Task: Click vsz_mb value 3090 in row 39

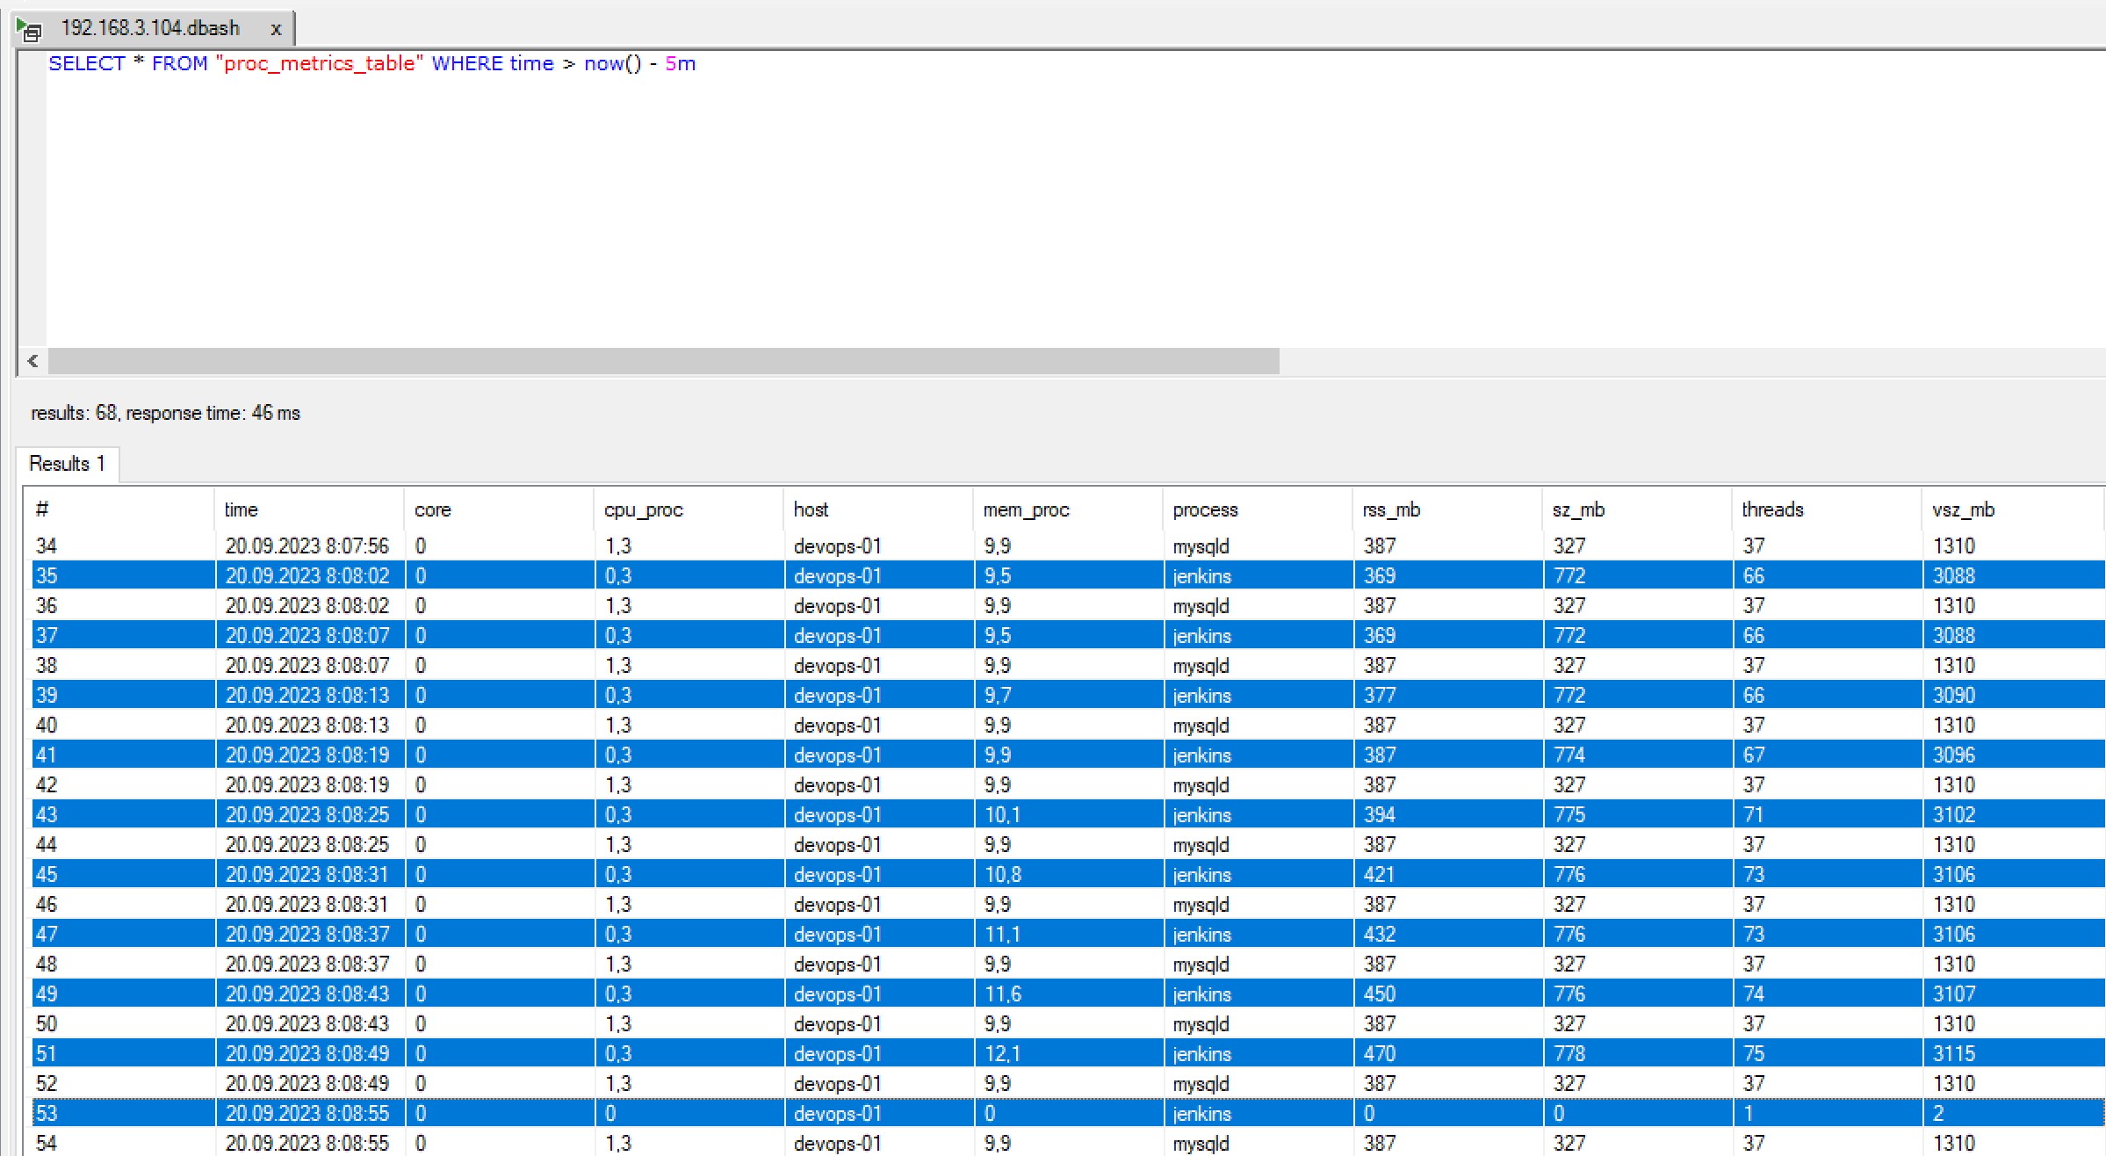Action: [1954, 695]
